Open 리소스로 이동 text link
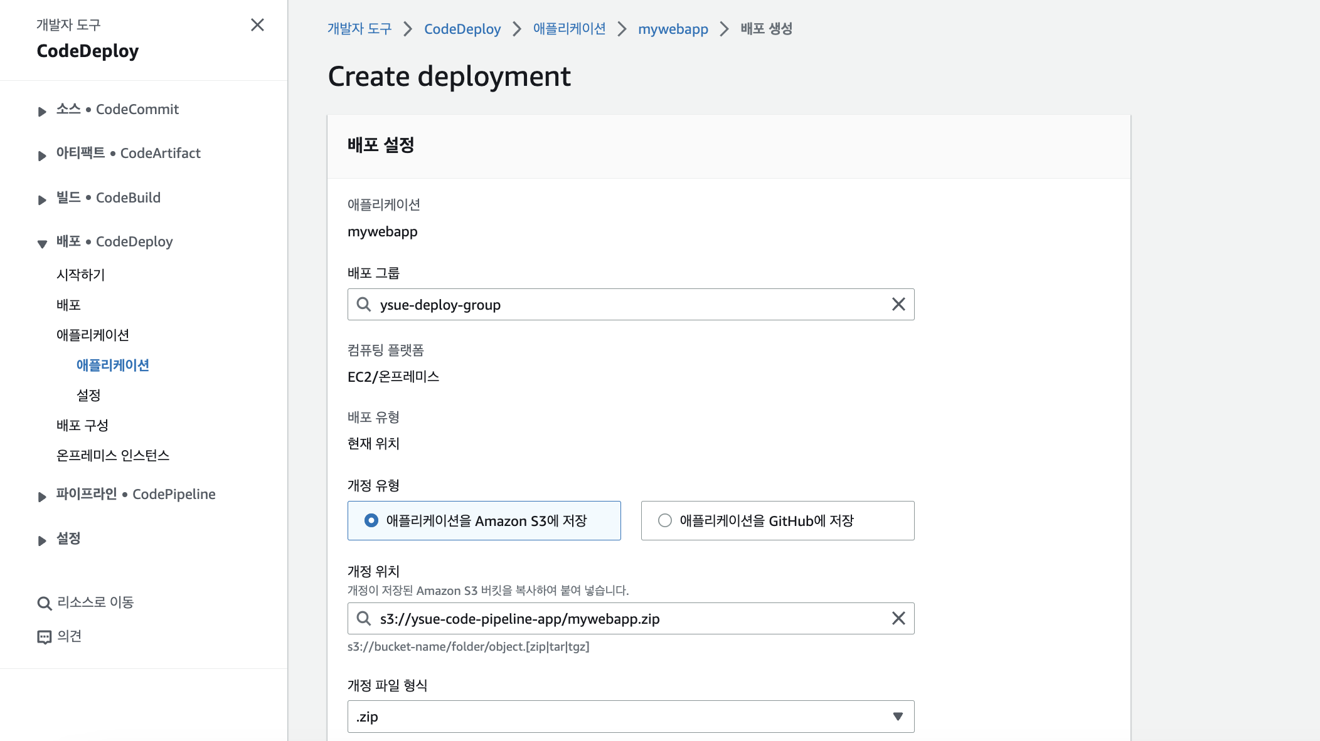1320x741 pixels. pyautogui.click(x=95, y=602)
